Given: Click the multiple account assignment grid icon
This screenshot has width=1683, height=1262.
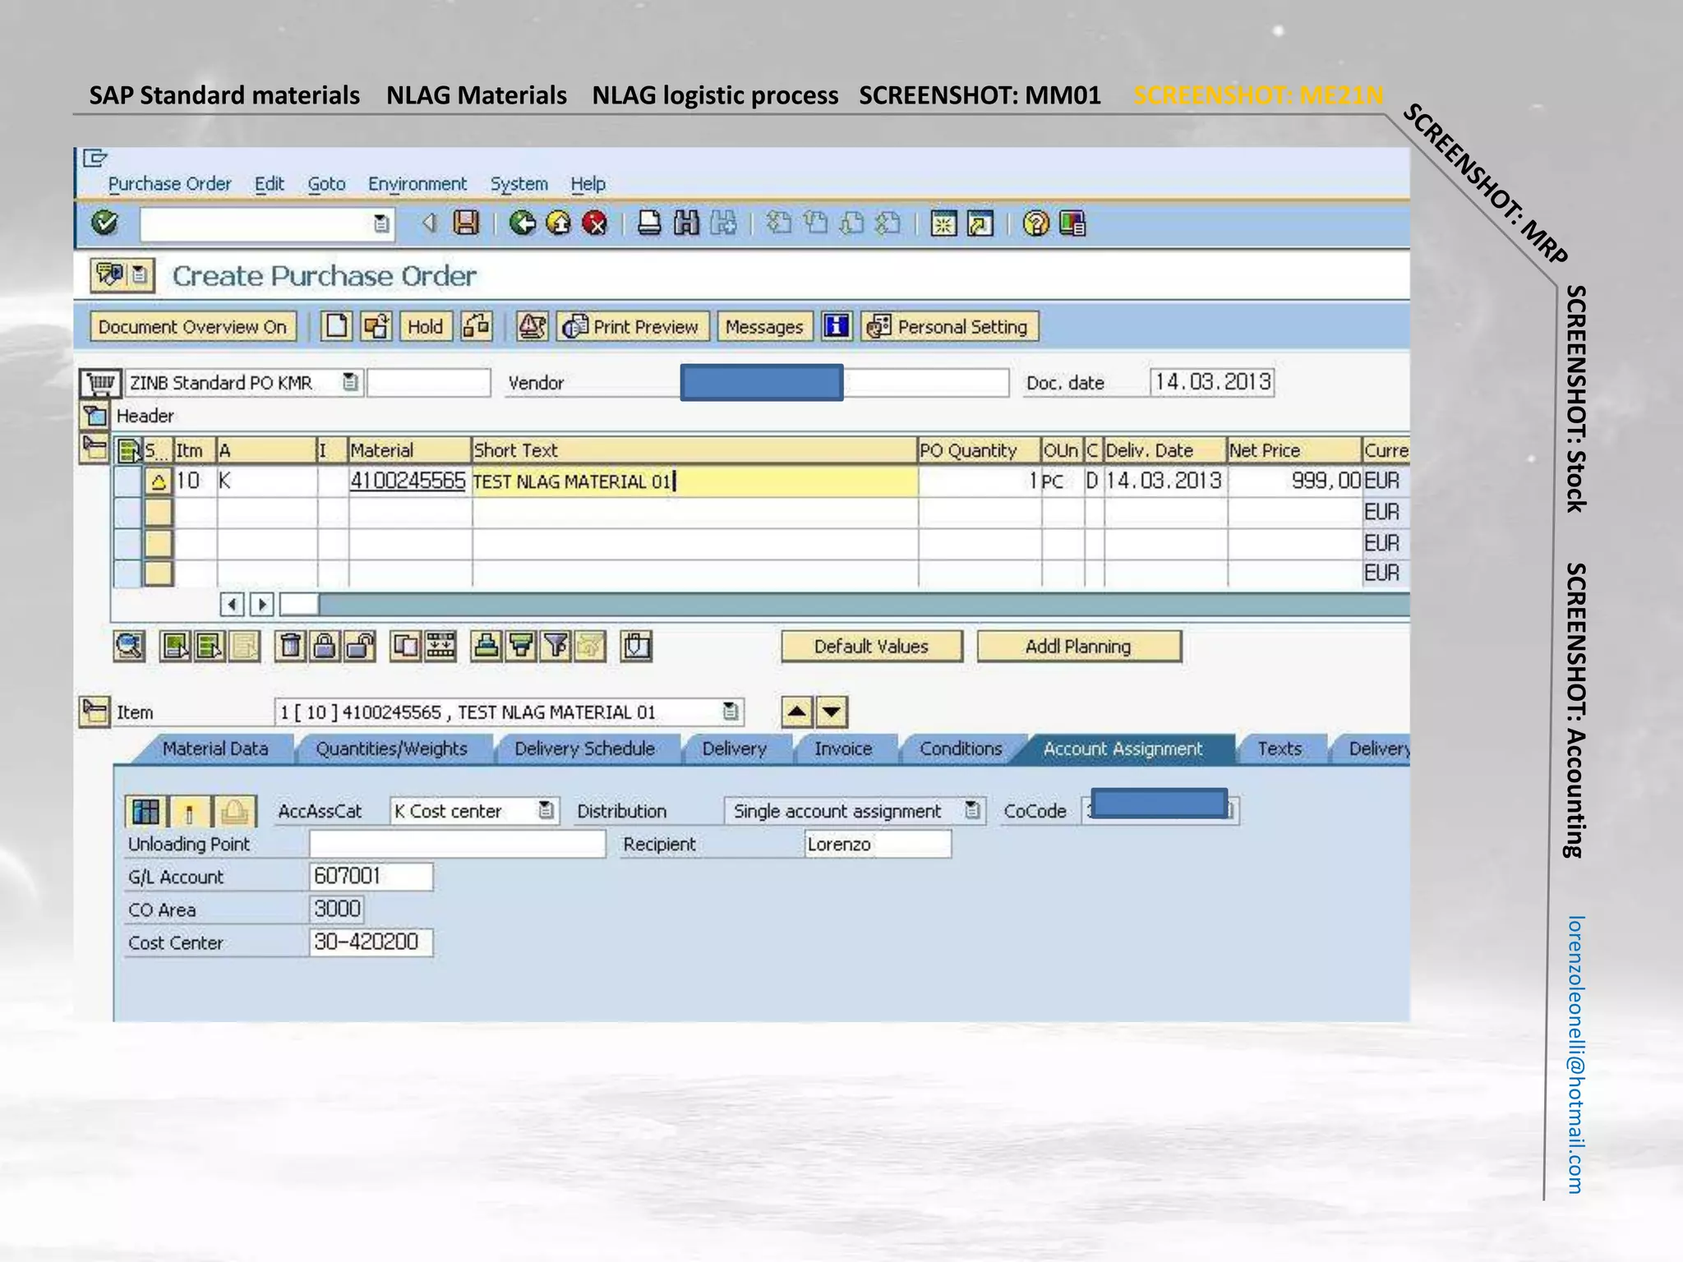Looking at the screenshot, I should click(145, 812).
